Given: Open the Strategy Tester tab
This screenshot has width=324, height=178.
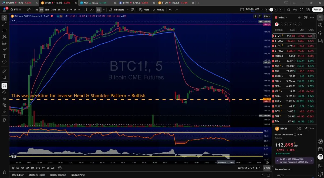Looking at the screenshot, I should (37, 175).
